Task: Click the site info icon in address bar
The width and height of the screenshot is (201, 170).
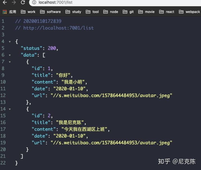Action: click(34, 2)
